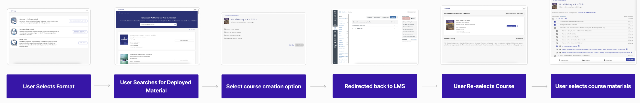Screen dimensions: 640x103
Task: Open Grades in the course navigation
Action: (341, 27)
